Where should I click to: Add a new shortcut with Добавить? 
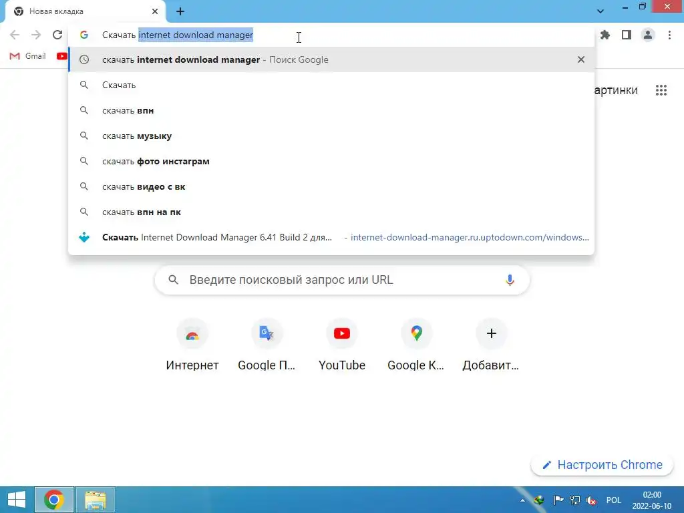491,345
